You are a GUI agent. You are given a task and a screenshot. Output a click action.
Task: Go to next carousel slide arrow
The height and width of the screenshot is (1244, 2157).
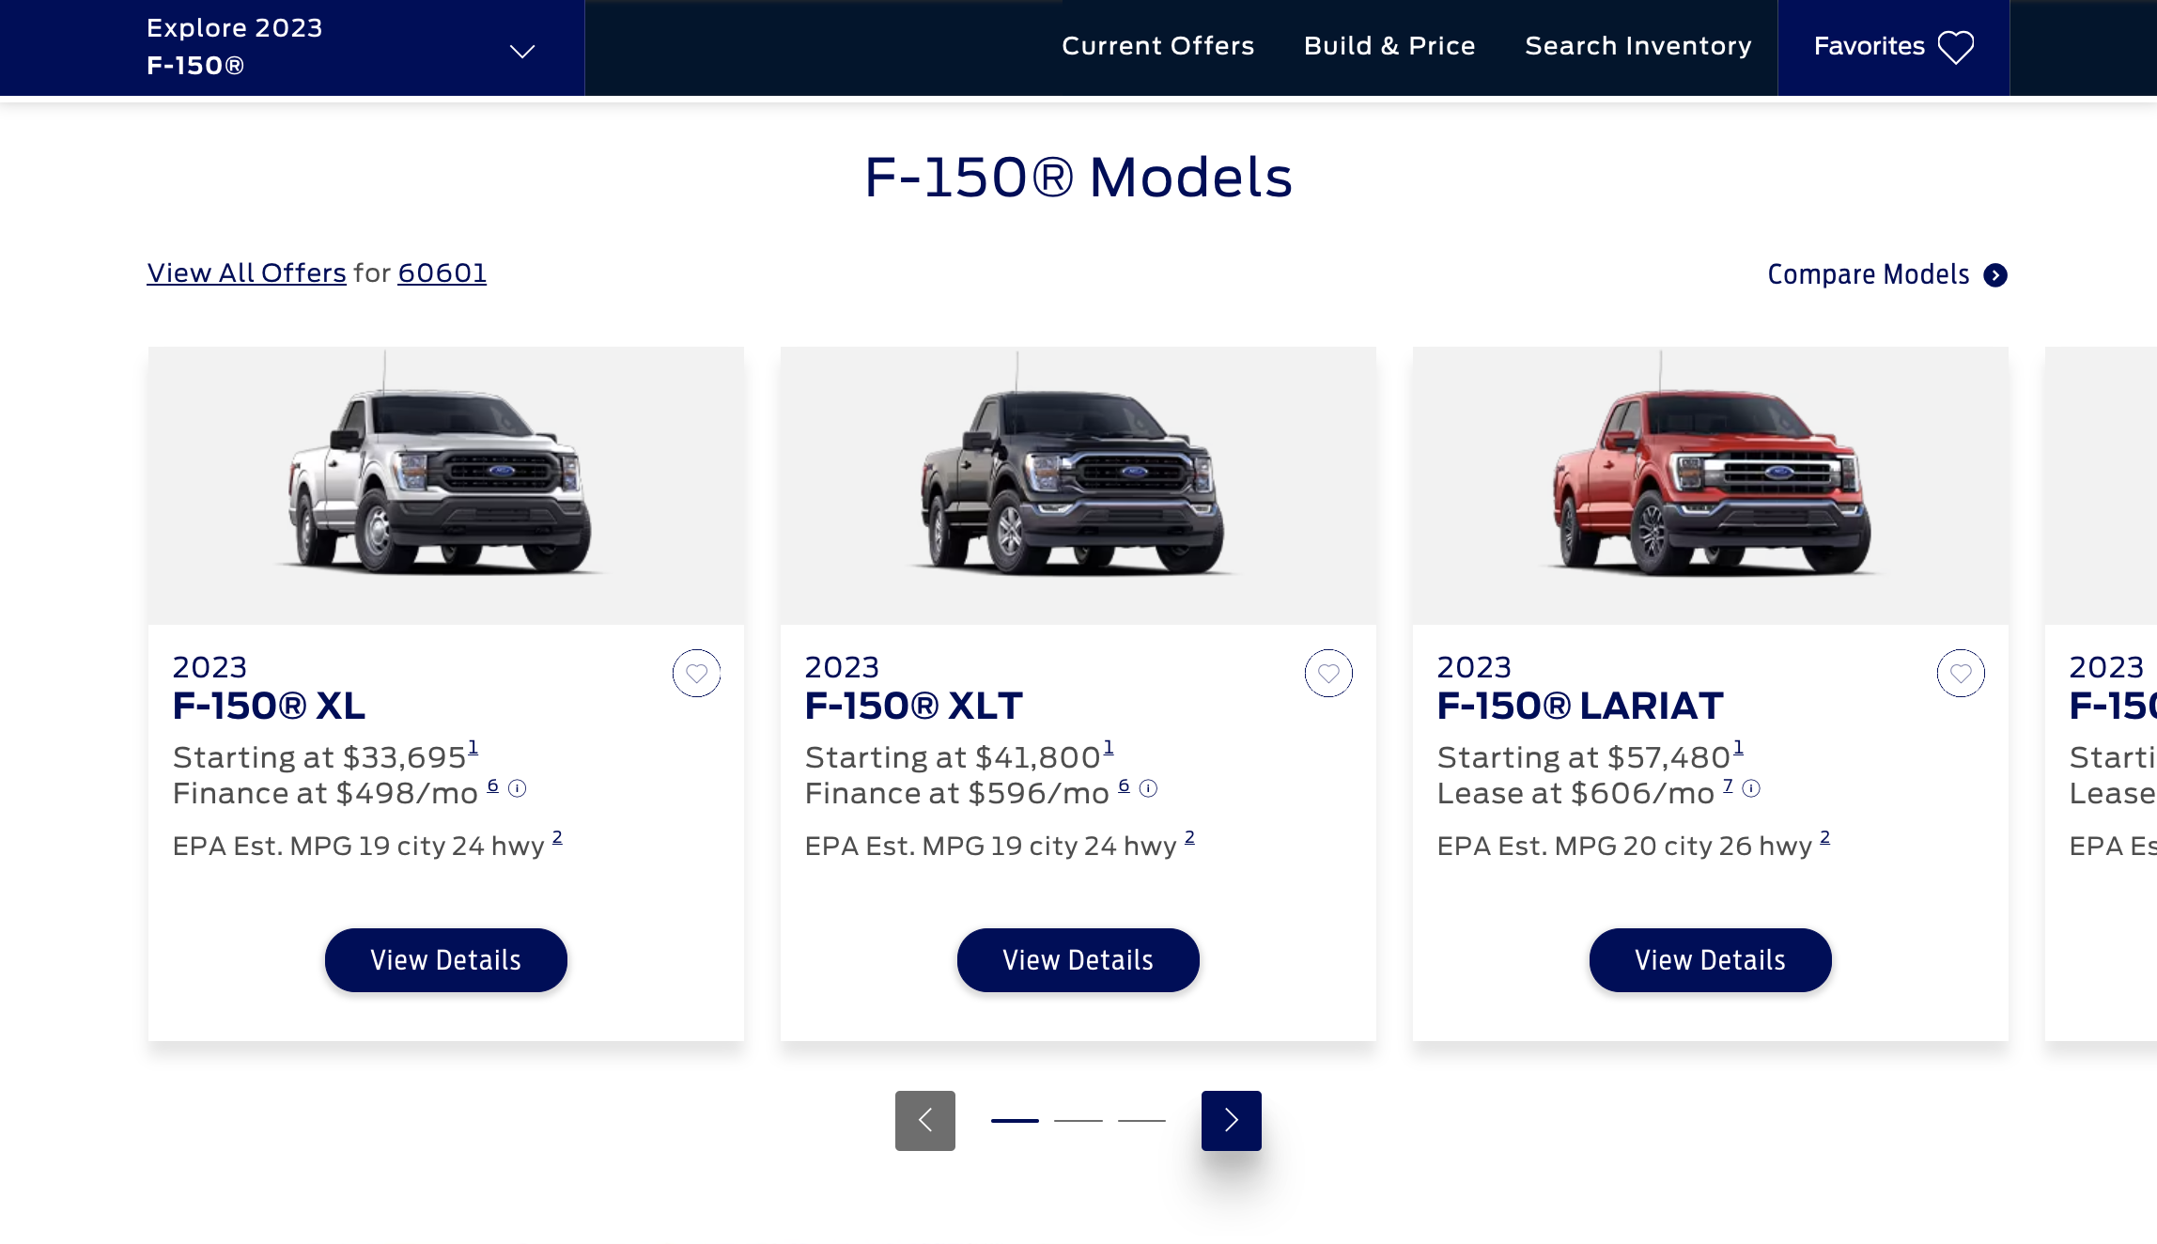(1231, 1120)
